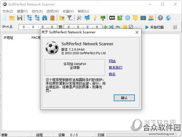The width and height of the screenshot is (182, 137).
Task: Toggle the checkbox next to the IP range
Action: point(131,27)
